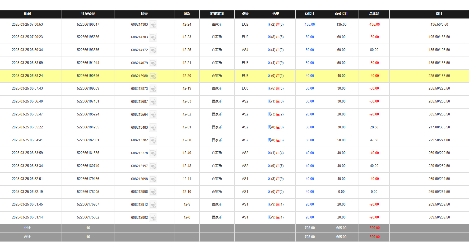This screenshot has height=242, width=469.
Task: Click video icon for round 608212912
Action: (x=153, y=204)
